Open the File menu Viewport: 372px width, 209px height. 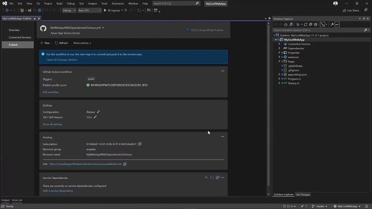point(11,3)
